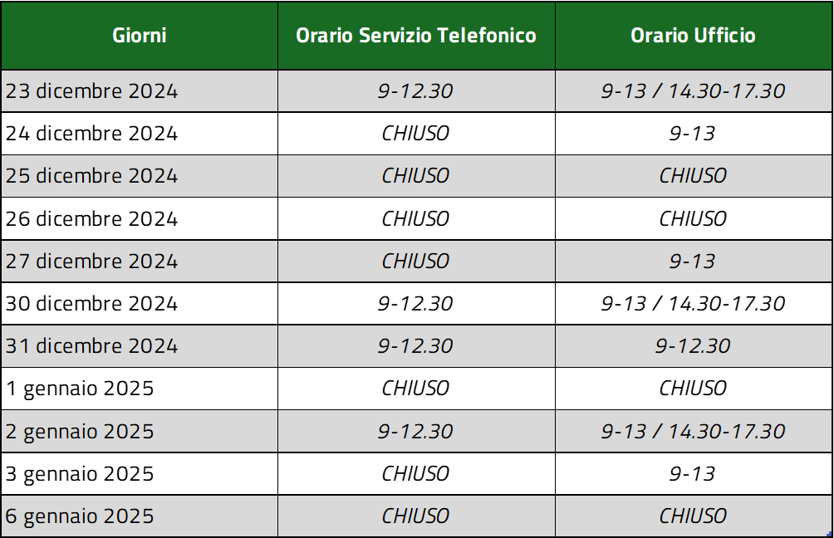Viewport: 834px width, 538px height.
Task: Click CHIUSO office cell for 6 gennaio
Action: [694, 516]
